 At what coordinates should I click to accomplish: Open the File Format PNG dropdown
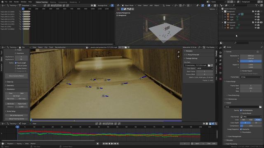251,117
